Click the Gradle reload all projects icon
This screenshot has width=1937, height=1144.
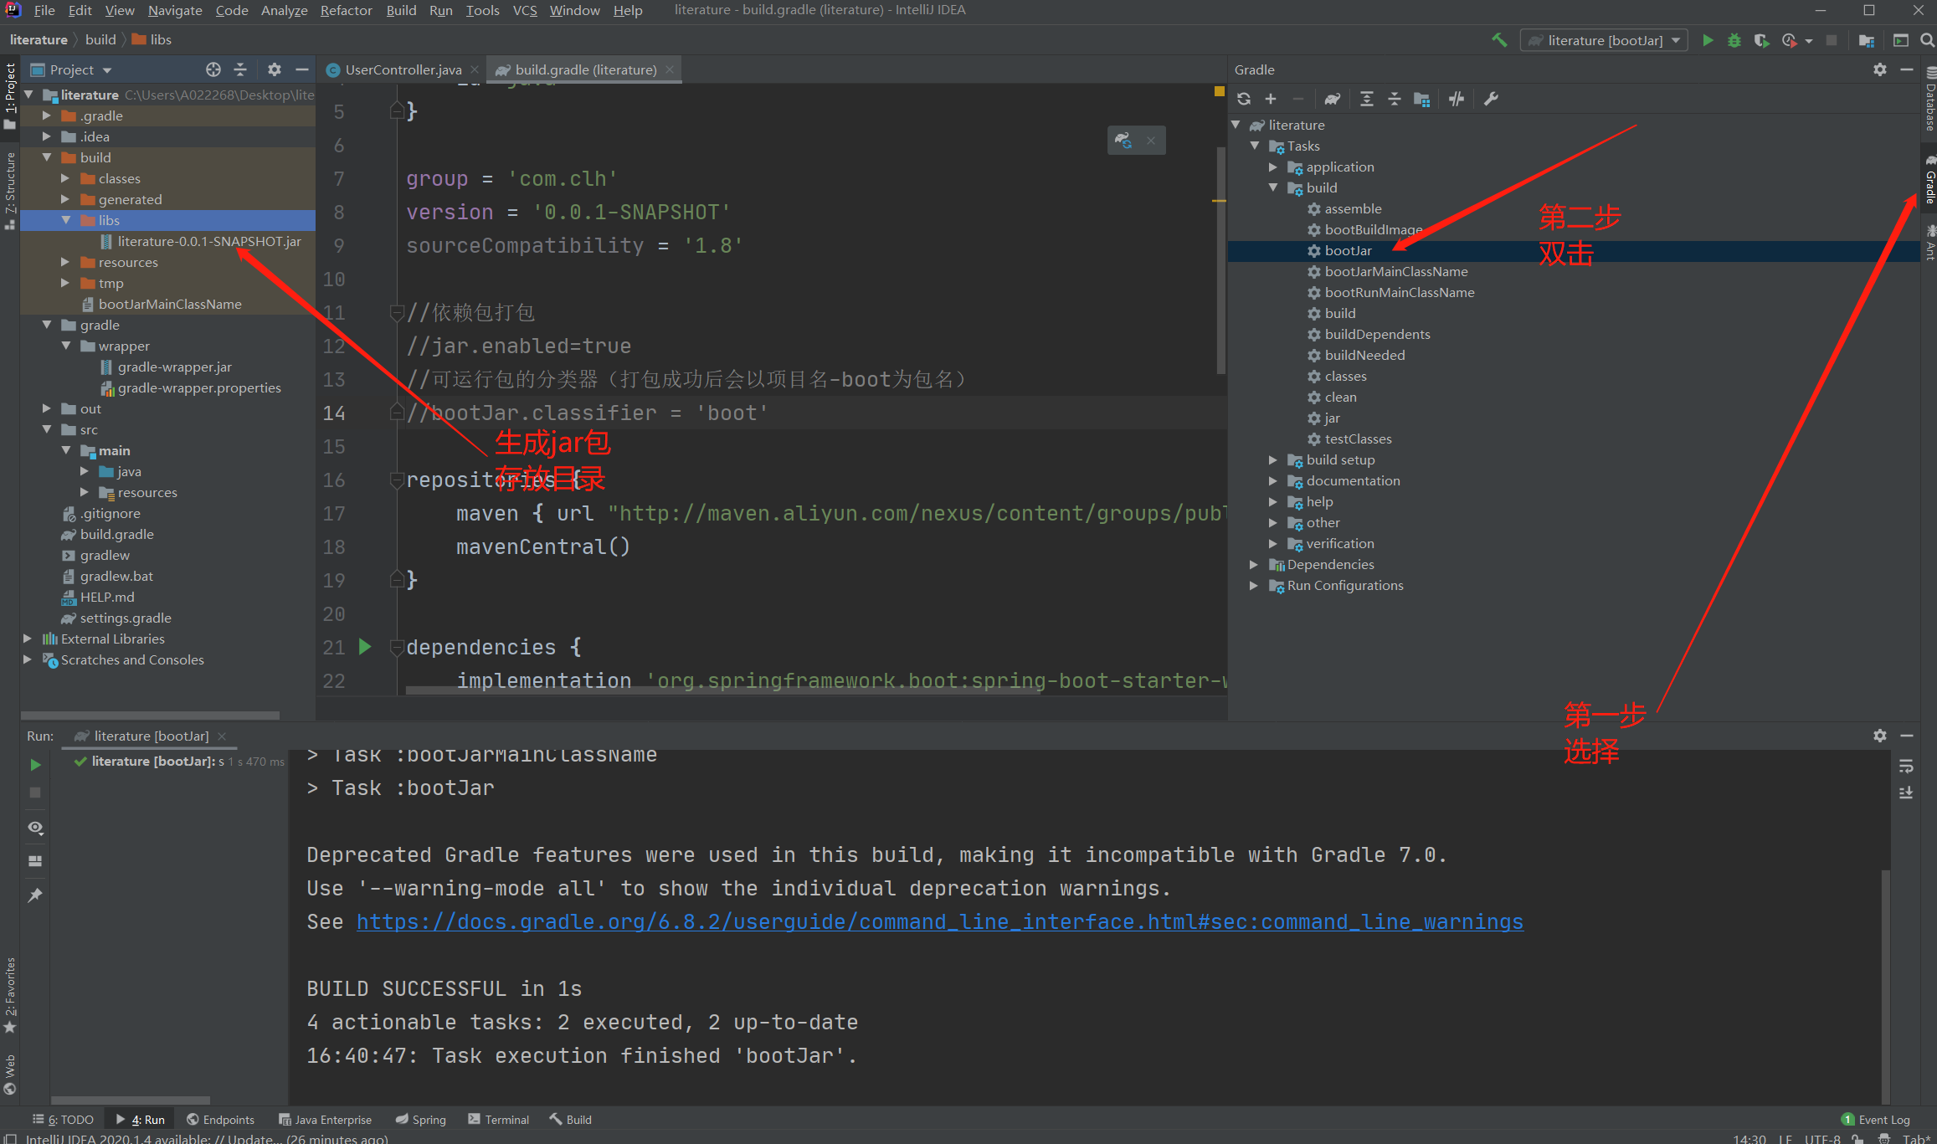click(1244, 99)
